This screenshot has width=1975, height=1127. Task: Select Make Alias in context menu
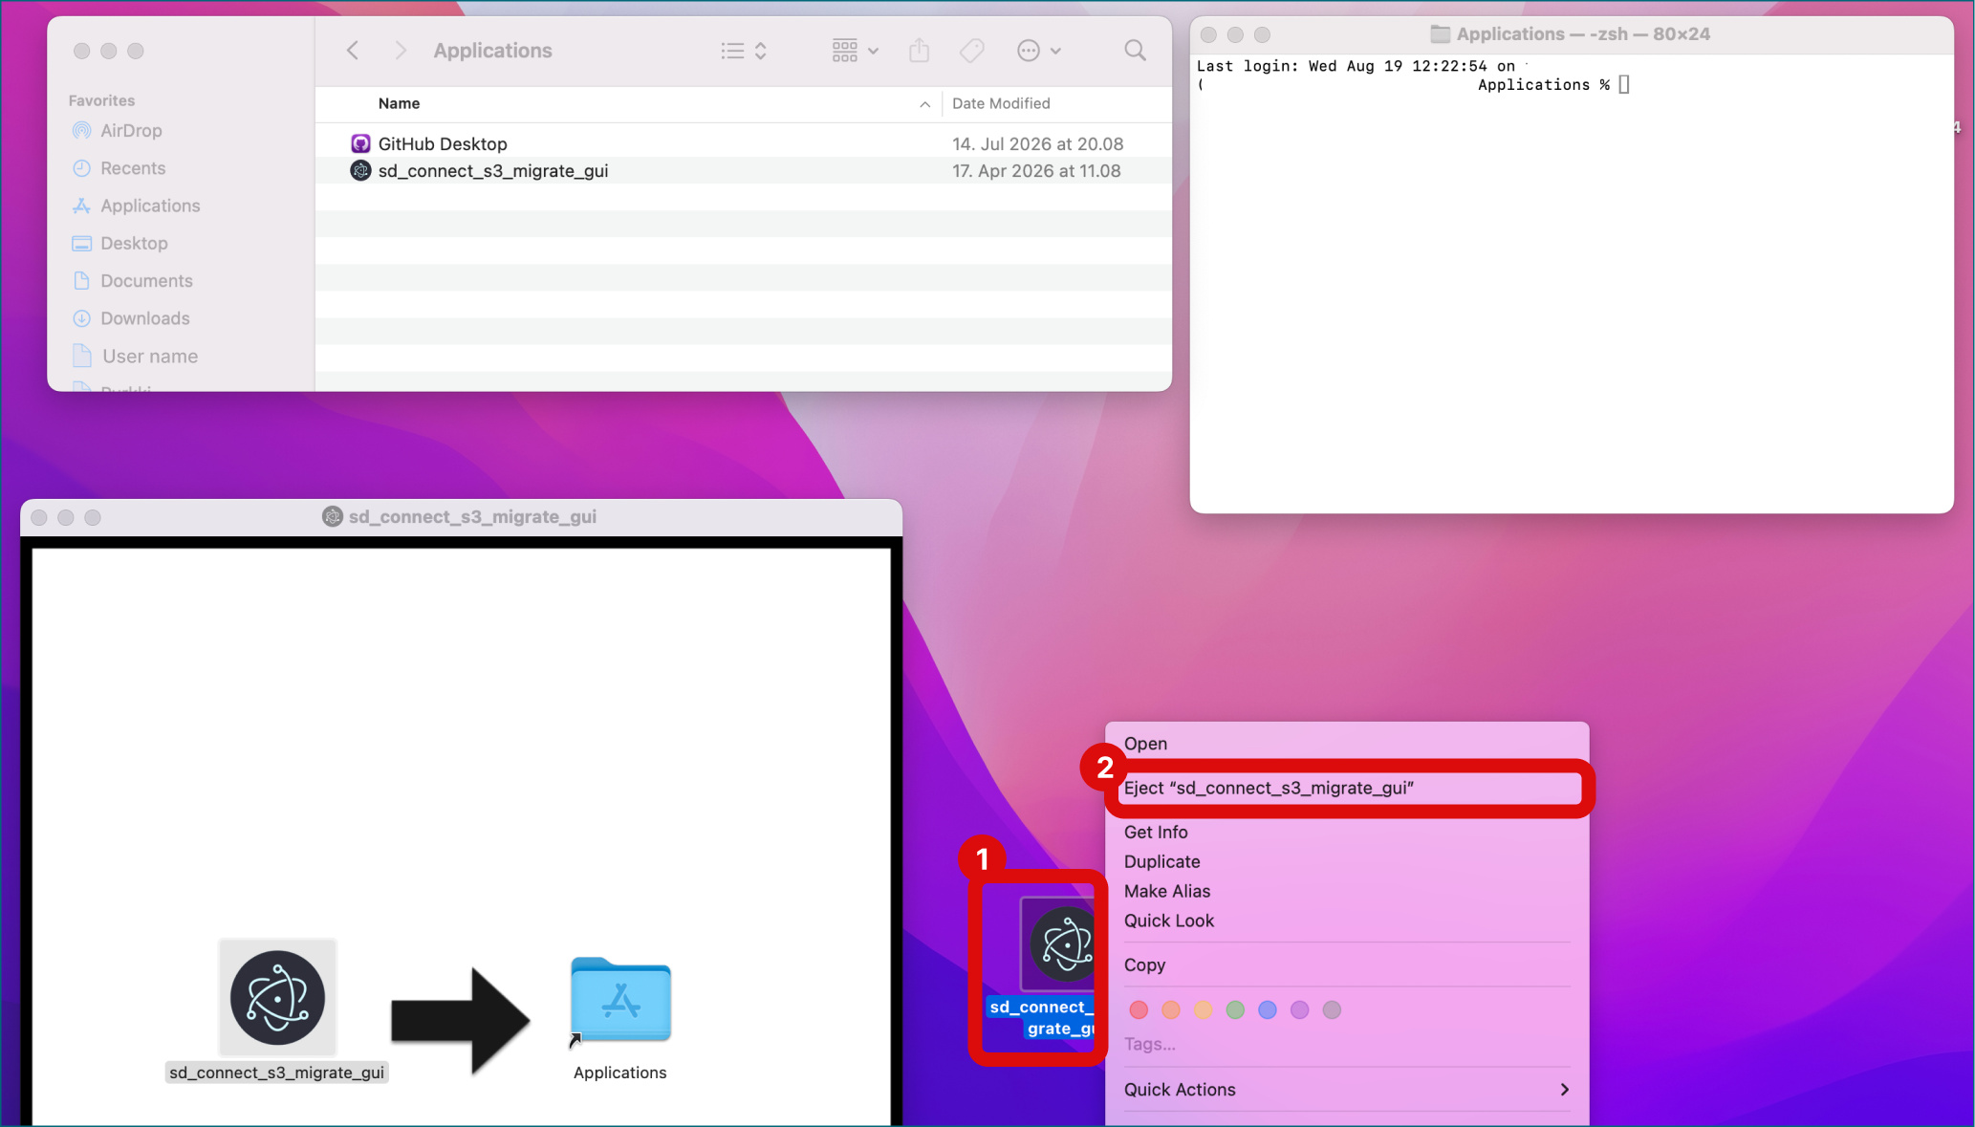point(1166,892)
